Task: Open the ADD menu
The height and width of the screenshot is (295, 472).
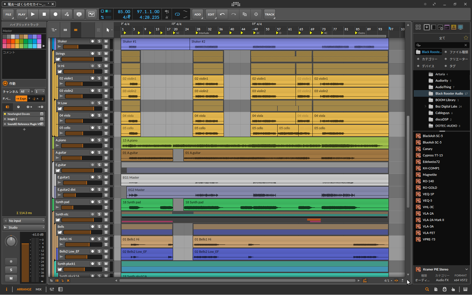Action: pos(197,14)
